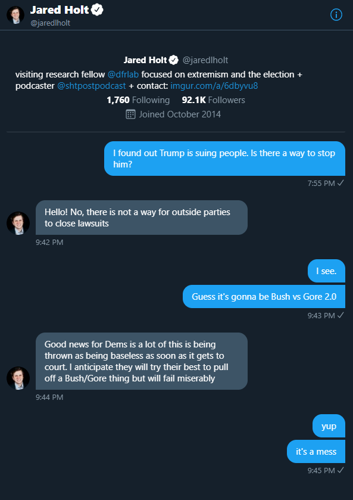353x500 pixels.
Task: Click the sent checkmark next to 7:55 PM
Action: (340, 183)
